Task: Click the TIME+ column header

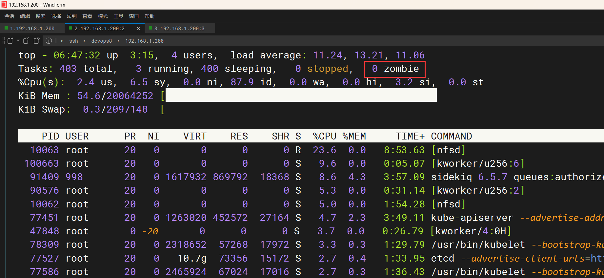Action: click(x=410, y=136)
